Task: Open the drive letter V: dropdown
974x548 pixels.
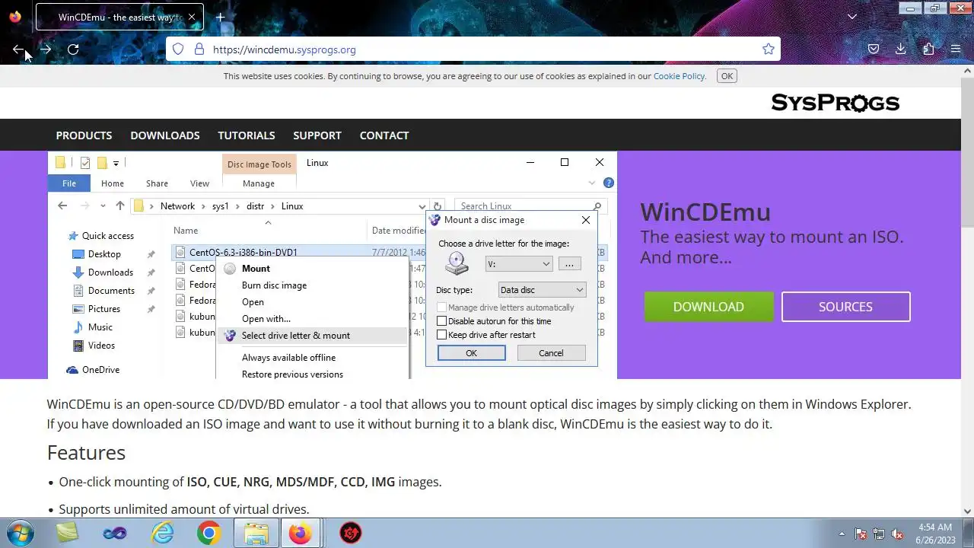Action: pos(519,264)
